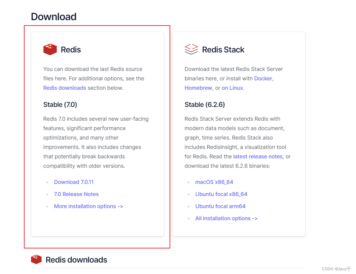
Task: View the 7.0 Release Notes
Action: [76, 194]
